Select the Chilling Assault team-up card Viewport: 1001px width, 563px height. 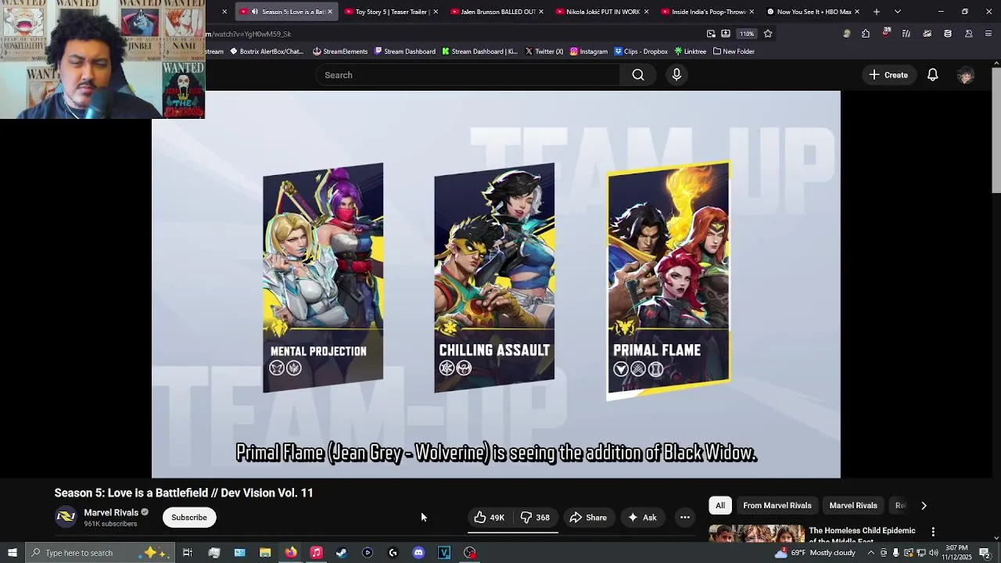(x=494, y=278)
